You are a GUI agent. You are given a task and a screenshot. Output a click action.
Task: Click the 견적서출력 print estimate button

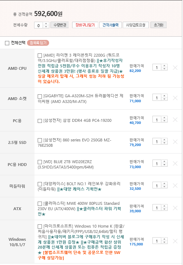(x=111, y=25)
